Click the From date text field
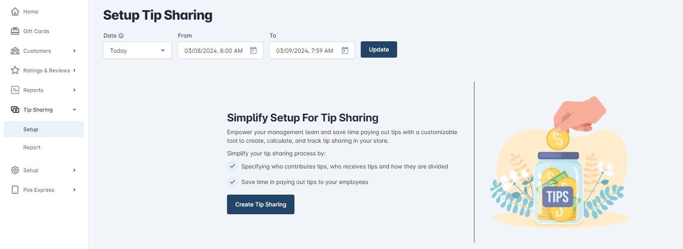683x249 pixels. click(213, 51)
